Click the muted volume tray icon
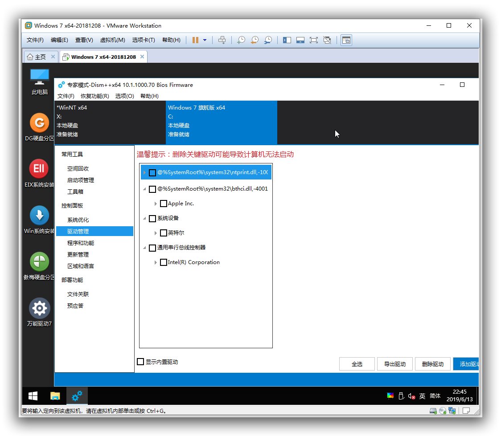 [411, 396]
